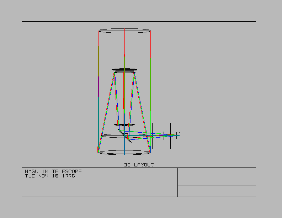Click the TUE NOV 10 1998 date

[x=50, y=176]
